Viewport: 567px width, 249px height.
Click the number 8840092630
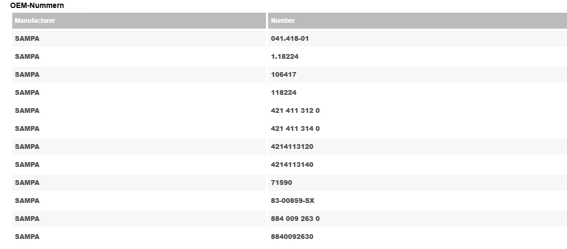point(292,237)
